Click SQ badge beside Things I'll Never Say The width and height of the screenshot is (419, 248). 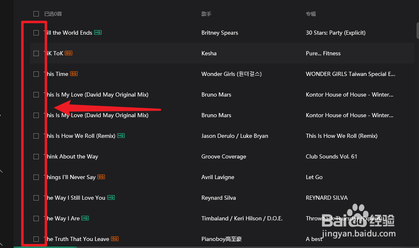pyautogui.click(x=101, y=177)
